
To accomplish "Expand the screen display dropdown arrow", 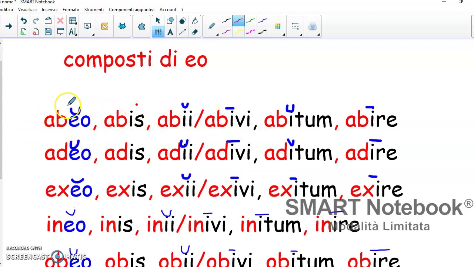I will [93, 34].
